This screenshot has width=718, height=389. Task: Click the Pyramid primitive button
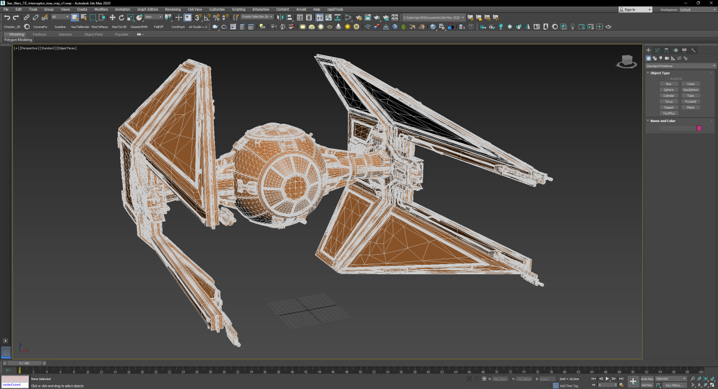click(x=691, y=101)
